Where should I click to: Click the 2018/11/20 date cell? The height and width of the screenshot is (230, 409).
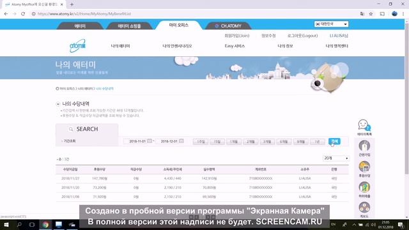click(70, 187)
